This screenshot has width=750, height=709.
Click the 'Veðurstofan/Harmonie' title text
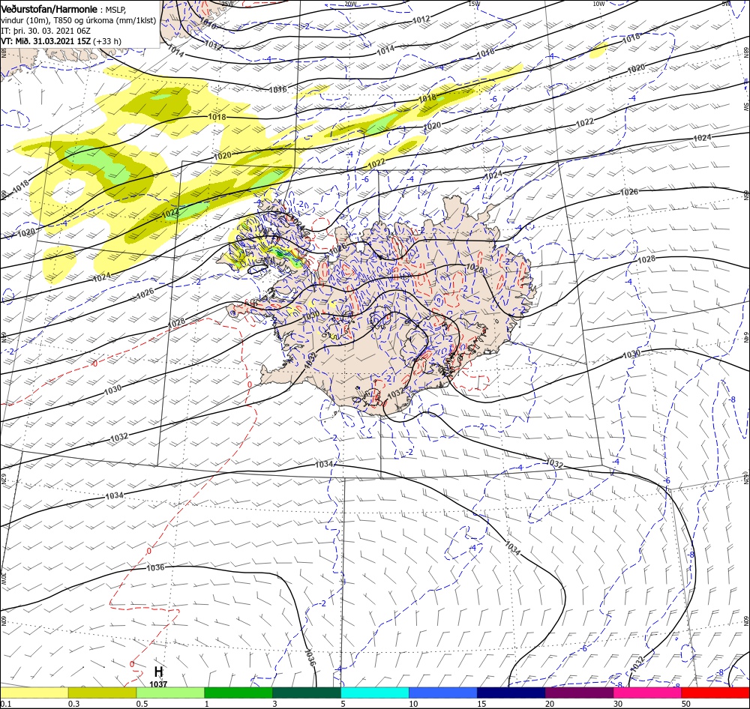pyautogui.click(x=49, y=10)
